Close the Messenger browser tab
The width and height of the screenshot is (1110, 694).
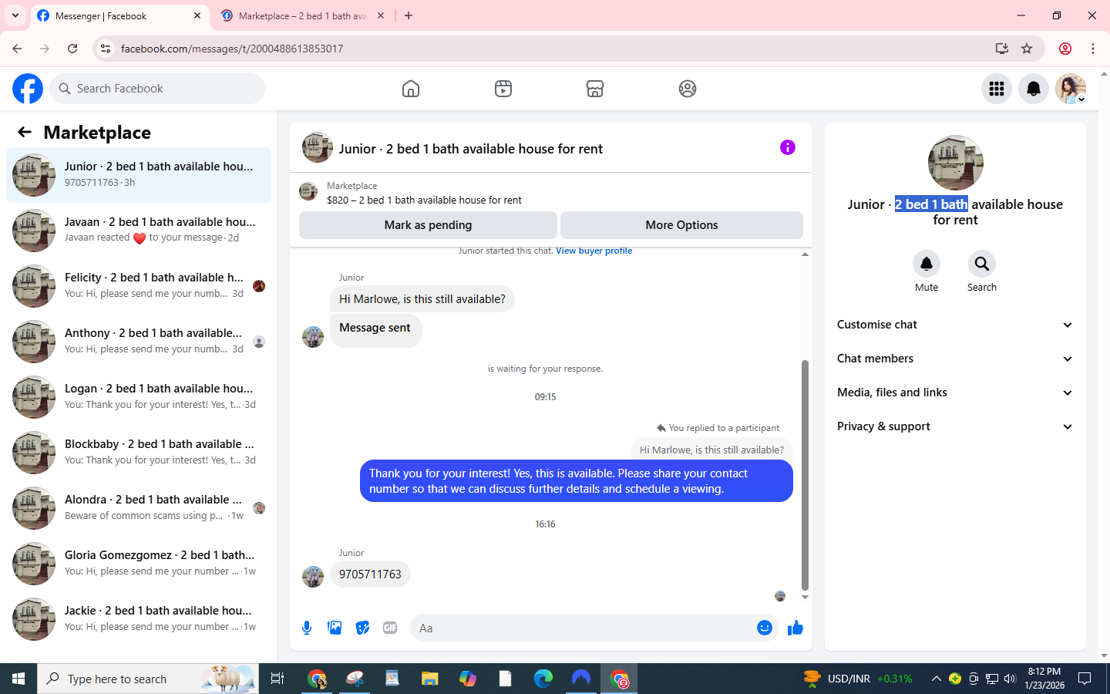pos(197,15)
